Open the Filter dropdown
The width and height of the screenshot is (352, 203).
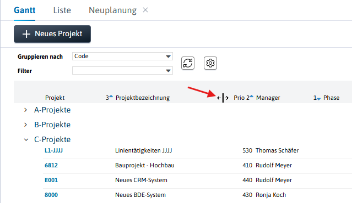click(x=122, y=71)
